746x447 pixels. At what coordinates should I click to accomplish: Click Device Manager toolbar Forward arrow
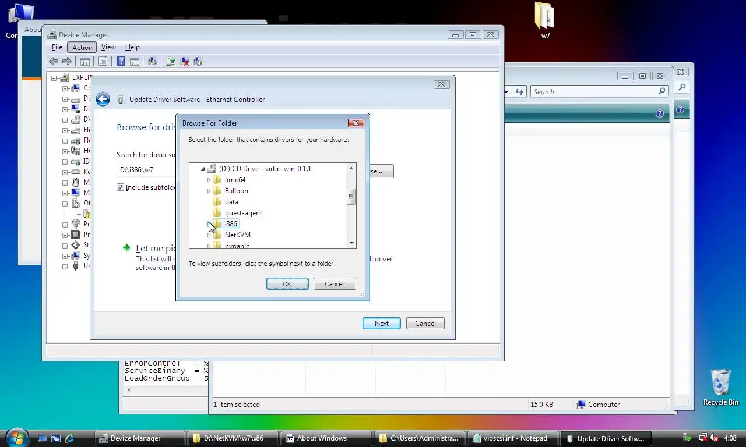(x=67, y=61)
